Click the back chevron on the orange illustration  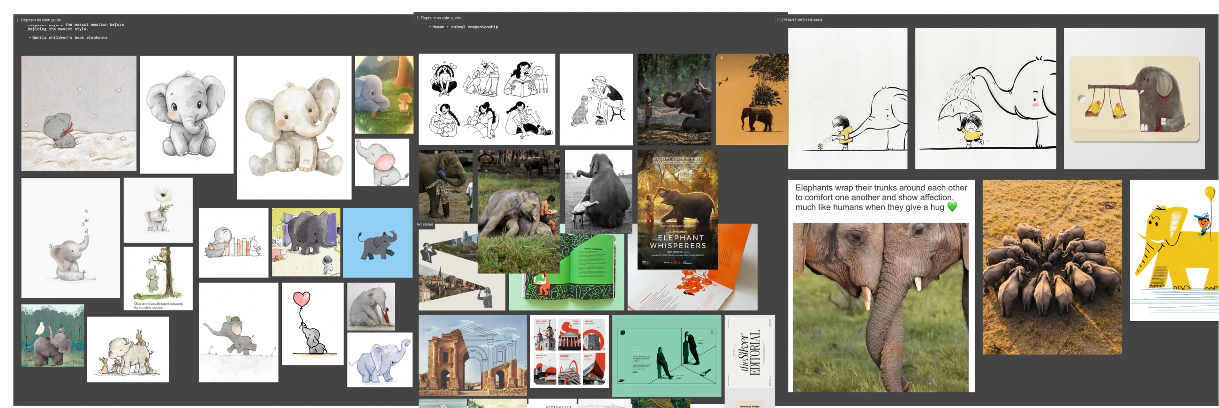(722, 58)
